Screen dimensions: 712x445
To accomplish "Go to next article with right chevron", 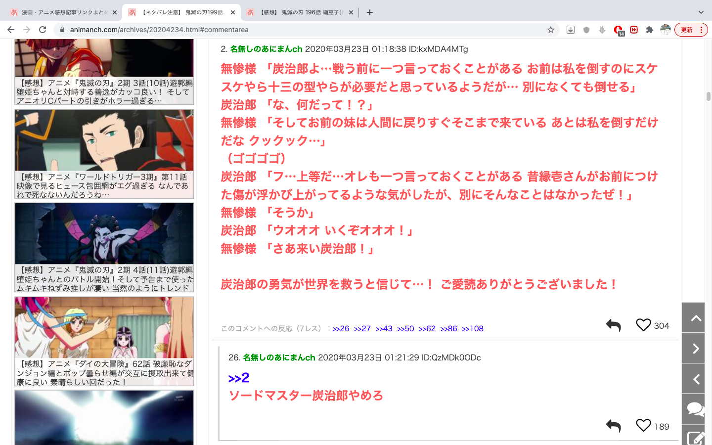I will pos(695,349).
